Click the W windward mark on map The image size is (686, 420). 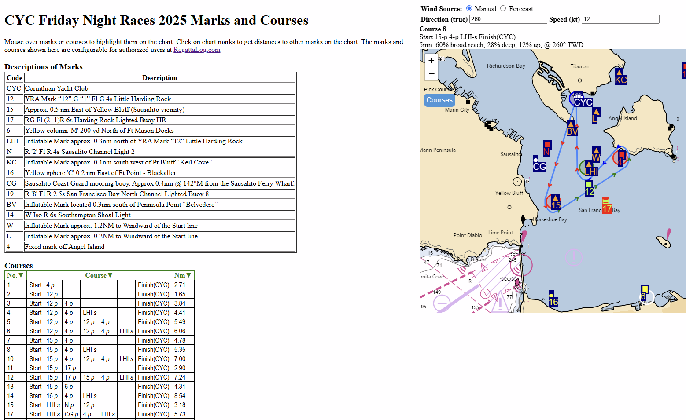[596, 155]
